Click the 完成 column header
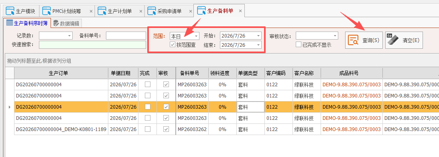The image size is (439, 157). (x=148, y=74)
